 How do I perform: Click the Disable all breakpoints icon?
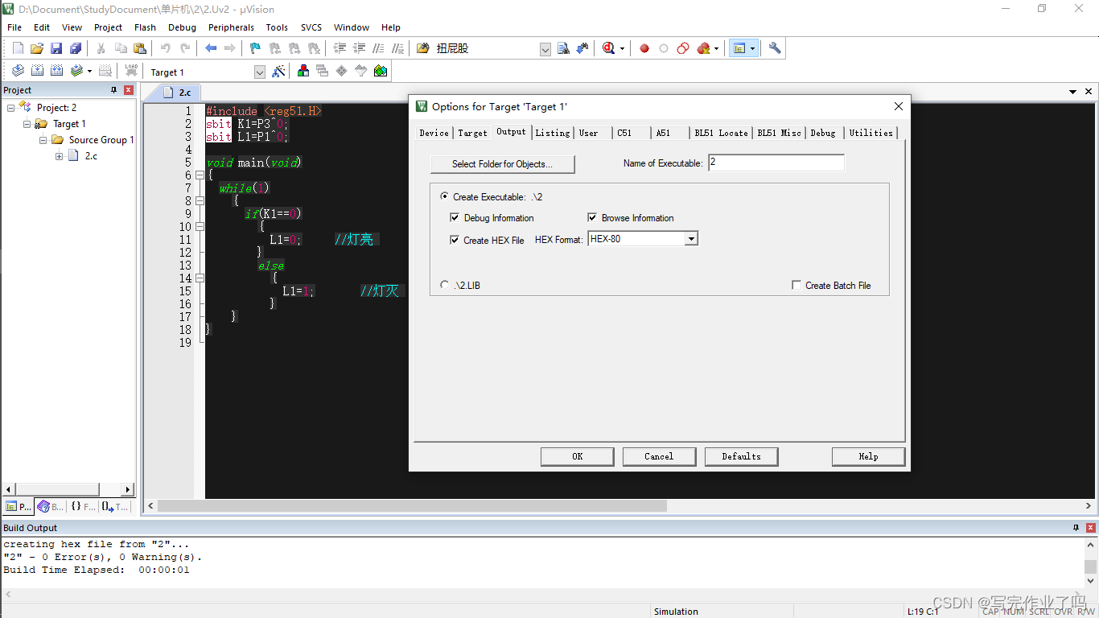[683, 48]
